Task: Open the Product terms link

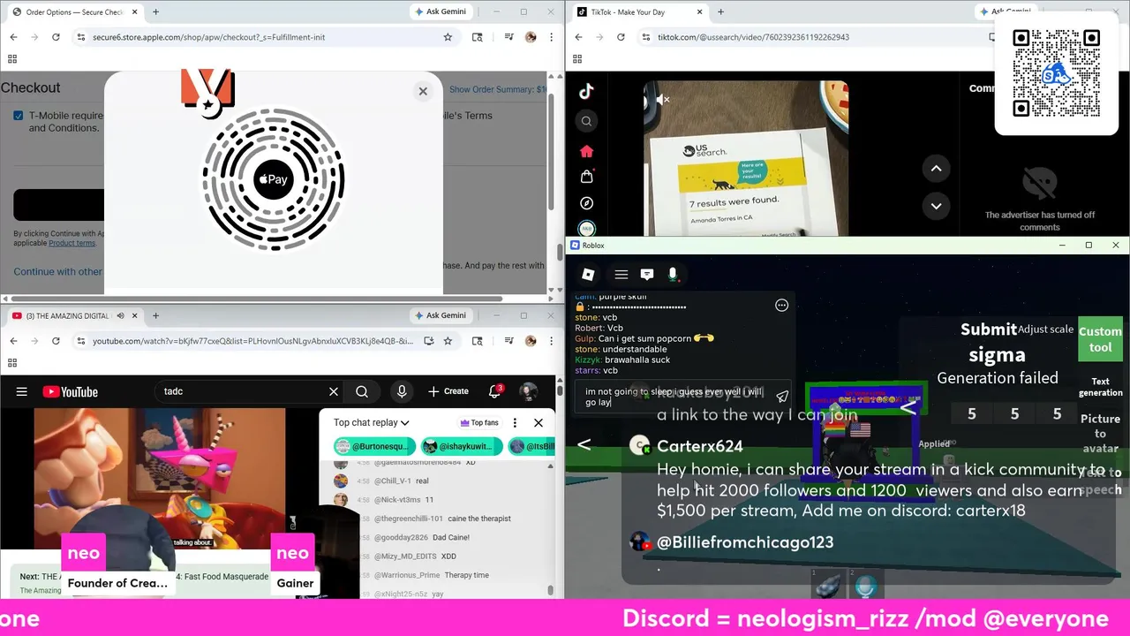Action: tap(72, 243)
